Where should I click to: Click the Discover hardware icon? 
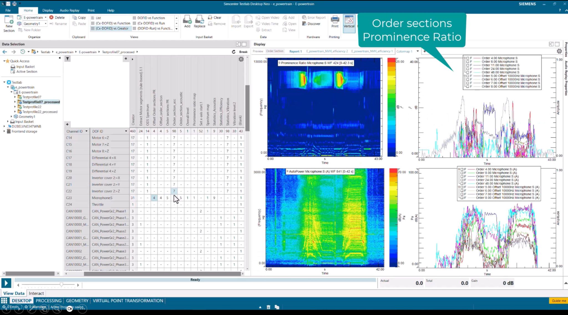pyautogui.click(x=304, y=24)
